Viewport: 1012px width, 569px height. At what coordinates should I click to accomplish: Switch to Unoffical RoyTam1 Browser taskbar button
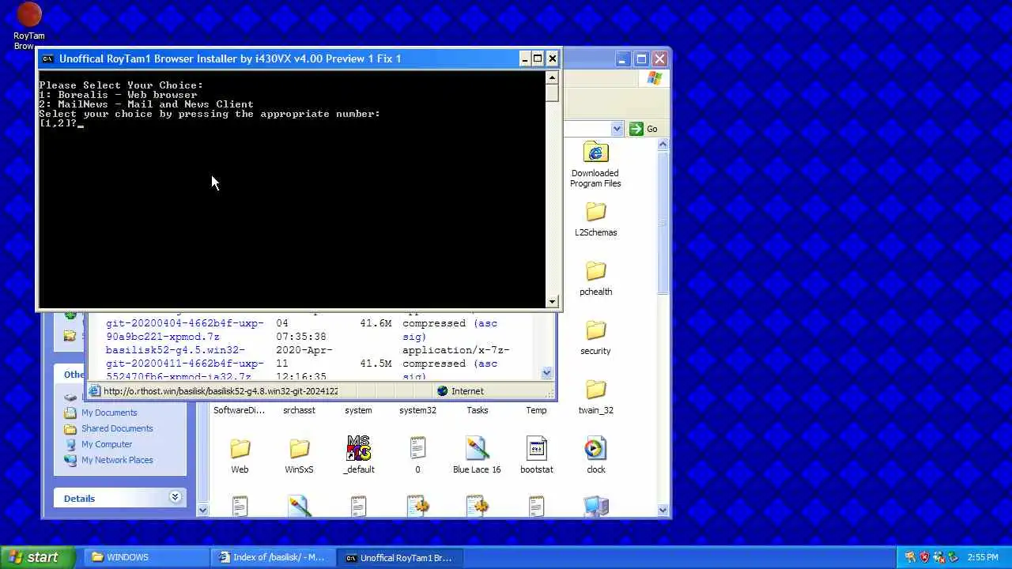[x=402, y=557]
